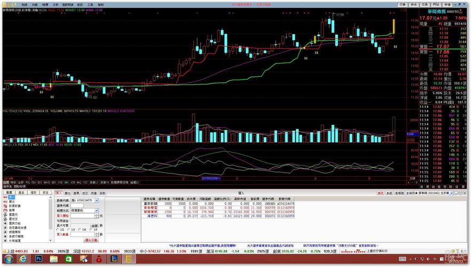This screenshot has width=471, height=267.
Task: Click the keyboard icon in the system tray
Action: pyautogui.click(x=403, y=258)
